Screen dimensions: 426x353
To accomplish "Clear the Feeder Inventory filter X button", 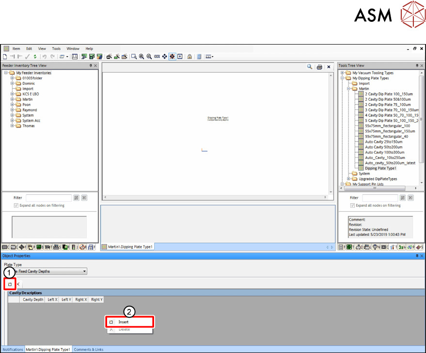I will [x=84, y=198].
